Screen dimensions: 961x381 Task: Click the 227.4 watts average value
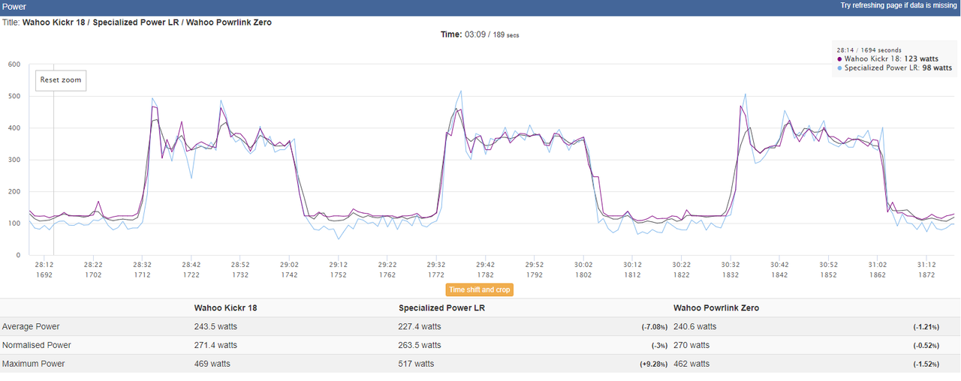pyautogui.click(x=420, y=326)
